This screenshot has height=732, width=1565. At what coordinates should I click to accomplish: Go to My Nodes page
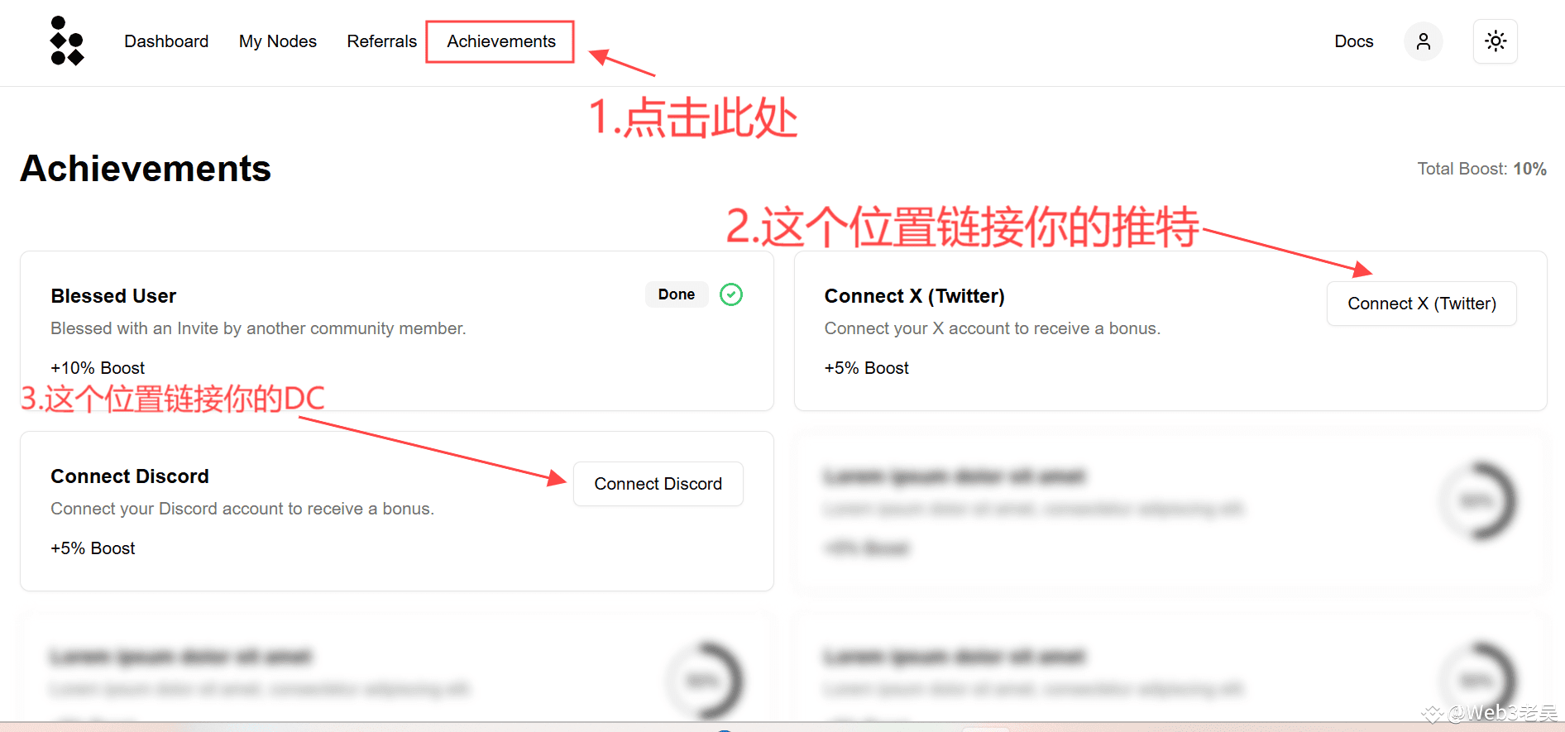pos(278,41)
